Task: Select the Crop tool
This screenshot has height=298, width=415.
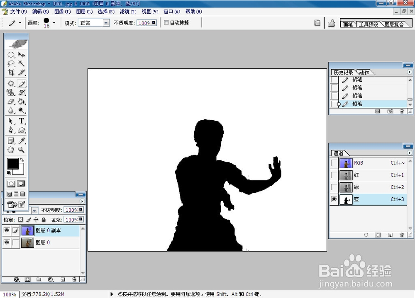Action: tap(11, 72)
